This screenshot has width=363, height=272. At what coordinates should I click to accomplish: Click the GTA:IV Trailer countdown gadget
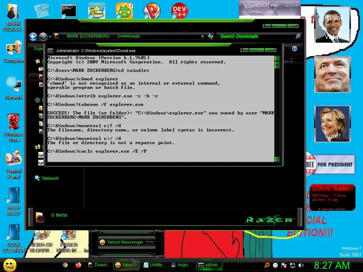click(x=333, y=197)
